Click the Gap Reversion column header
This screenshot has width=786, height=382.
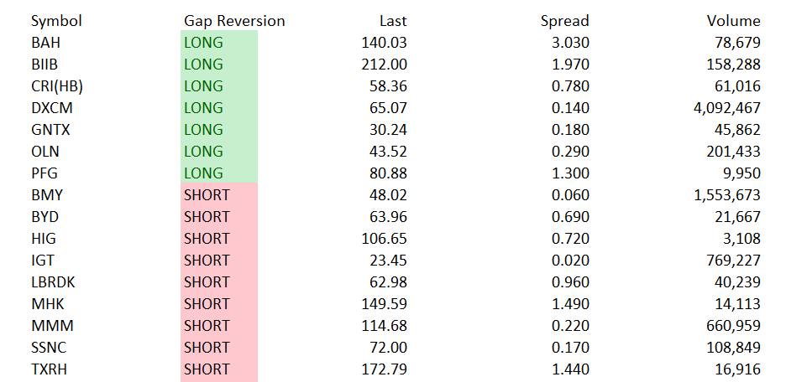234,21
